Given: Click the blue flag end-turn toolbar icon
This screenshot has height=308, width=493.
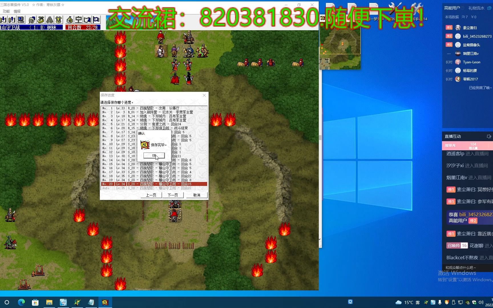Looking at the screenshot, I should tap(96, 20).
